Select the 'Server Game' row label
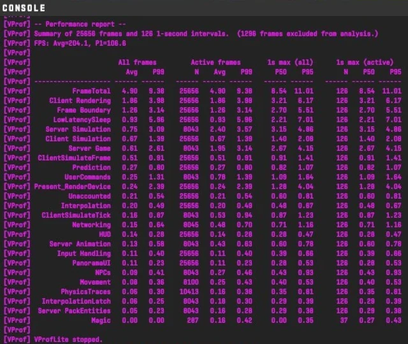Screen dimensions: 408x344 point(89,148)
